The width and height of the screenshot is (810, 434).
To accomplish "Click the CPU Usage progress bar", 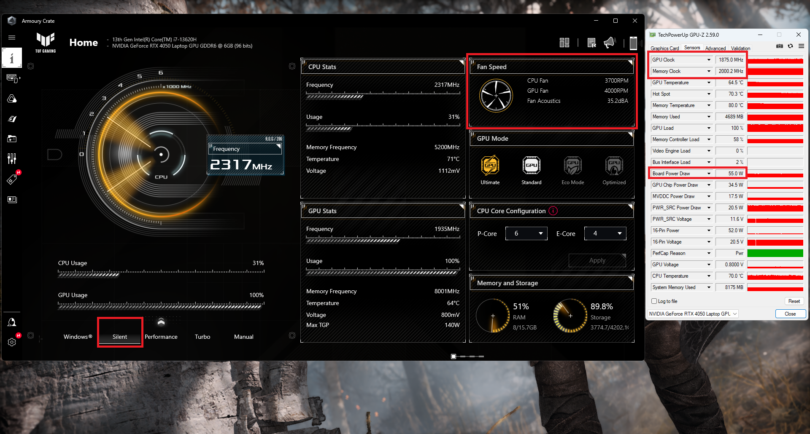I will point(161,273).
